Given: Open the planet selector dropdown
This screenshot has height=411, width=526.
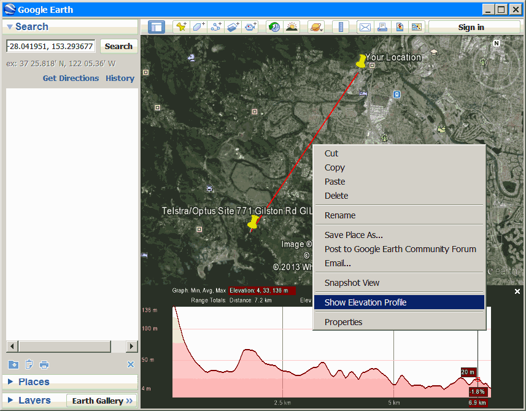Looking at the screenshot, I should tap(315, 27).
